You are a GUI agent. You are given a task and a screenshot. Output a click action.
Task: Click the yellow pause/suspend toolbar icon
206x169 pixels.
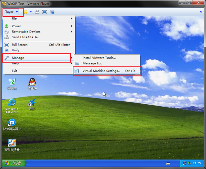tap(26, 12)
